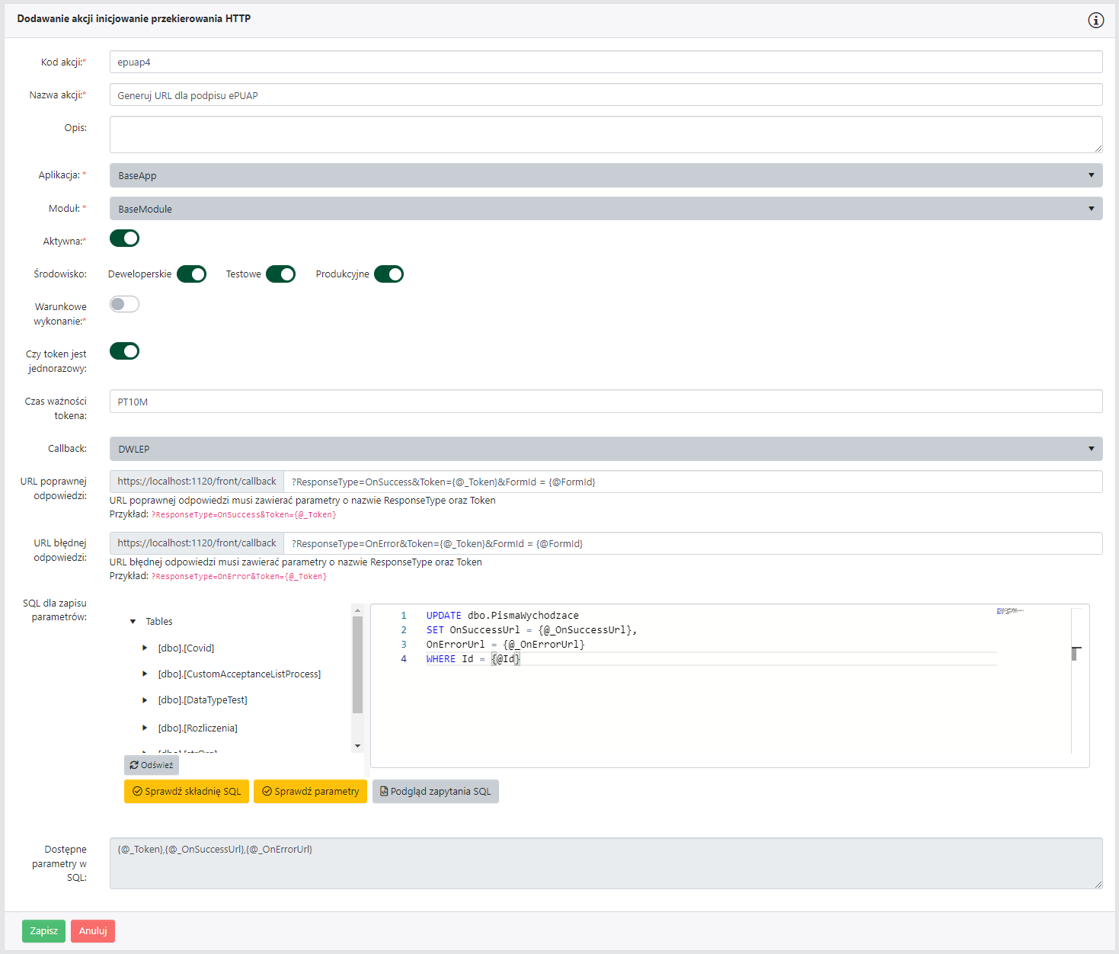The height and width of the screenshot is (954, 1119).
Task: Click the Odśwież refresh button
Action: pyautogui.click(x=152, y=765)
